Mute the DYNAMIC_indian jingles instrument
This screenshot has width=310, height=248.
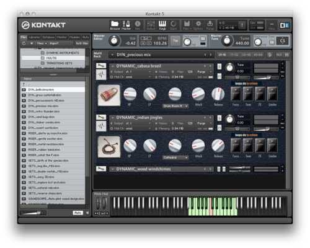tap(219, 128)
